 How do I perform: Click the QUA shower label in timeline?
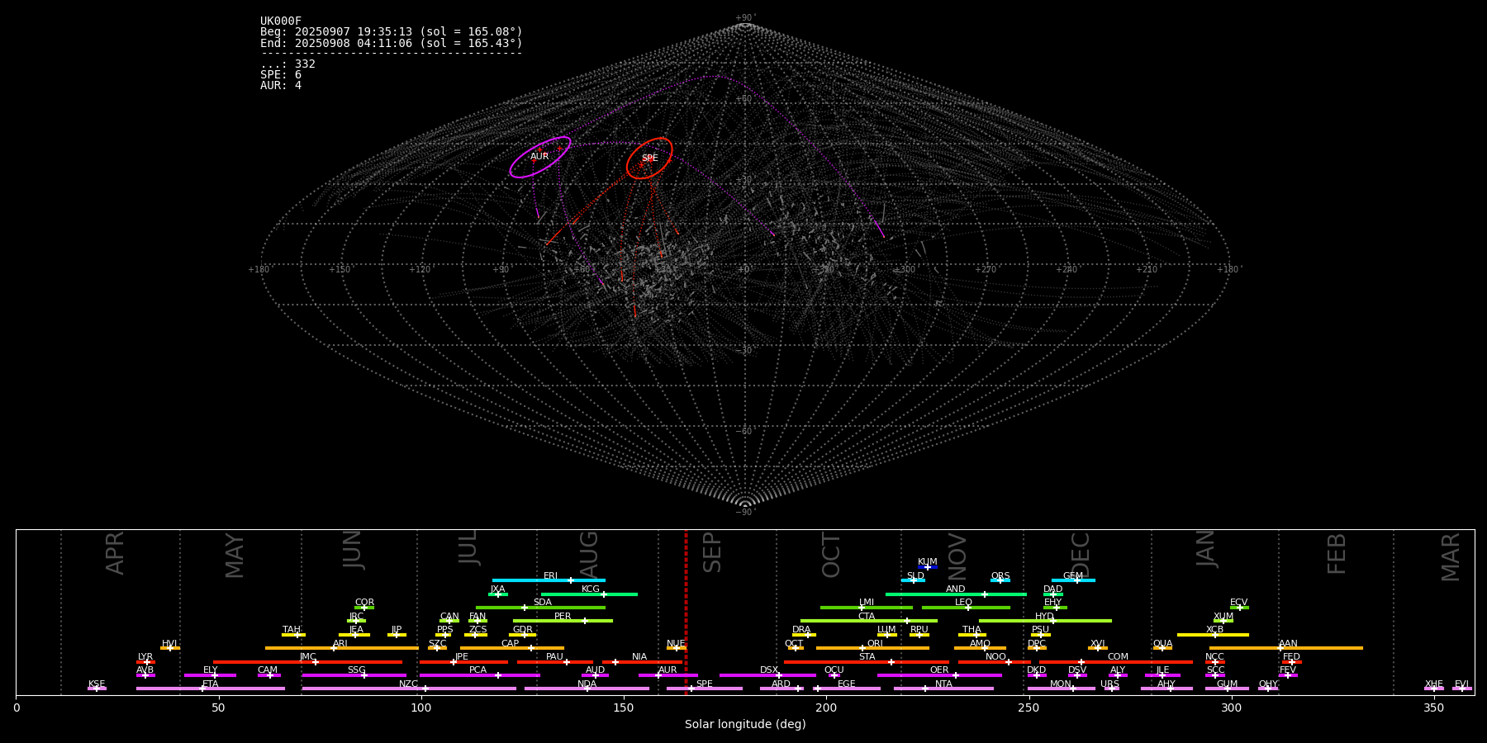(1163, 644)
